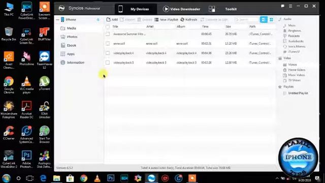This screenshot has height=183, width=325.
Task: Open File Explorer from the taskbar
Action: click(56, 178)
